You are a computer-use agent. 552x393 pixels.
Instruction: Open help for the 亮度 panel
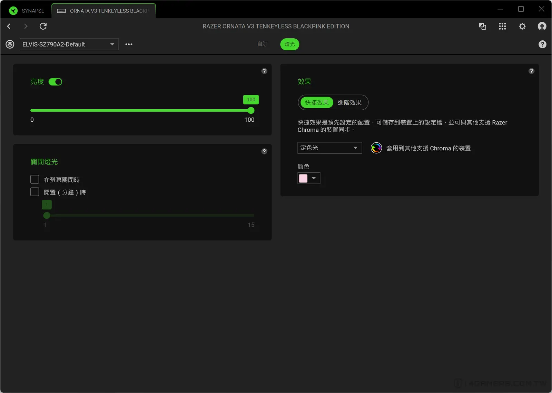click(264, 71)
